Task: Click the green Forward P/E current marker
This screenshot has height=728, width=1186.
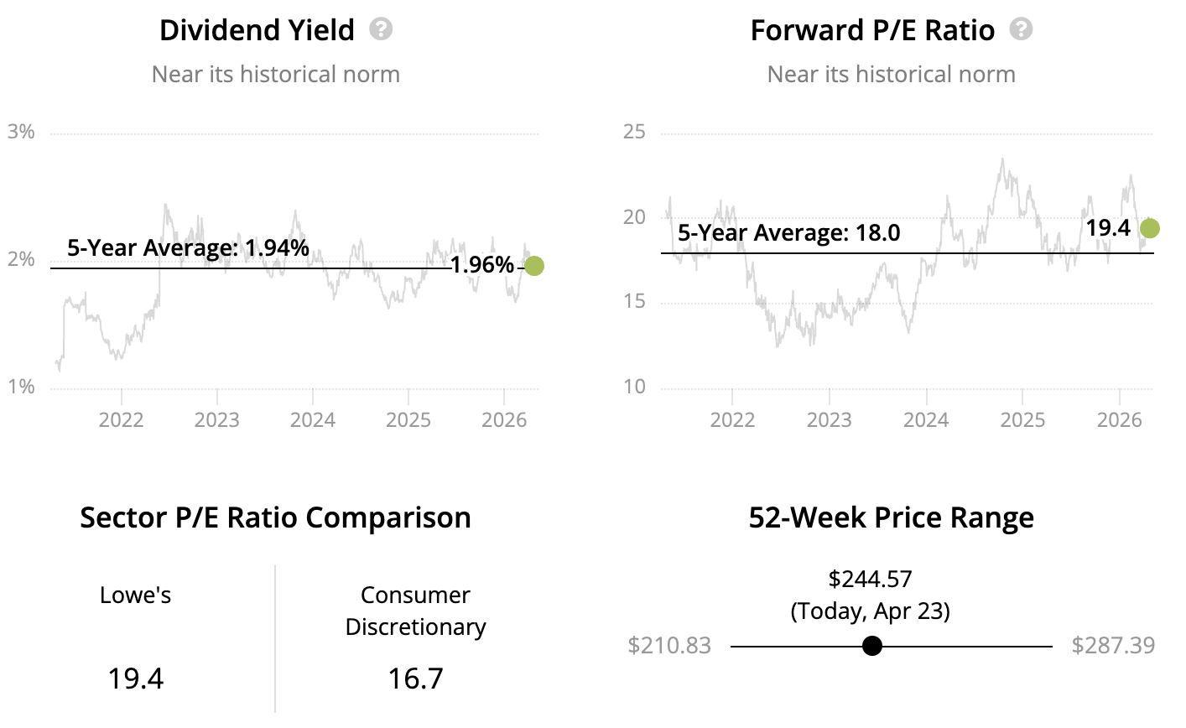Action: (x=1149, y=228)
